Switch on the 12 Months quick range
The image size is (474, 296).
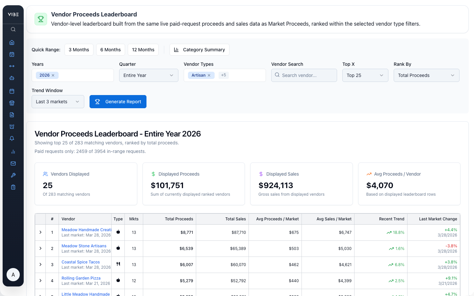click(143, 50)
